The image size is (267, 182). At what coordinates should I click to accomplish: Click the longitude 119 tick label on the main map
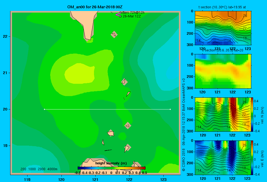[x=28, y=180]
